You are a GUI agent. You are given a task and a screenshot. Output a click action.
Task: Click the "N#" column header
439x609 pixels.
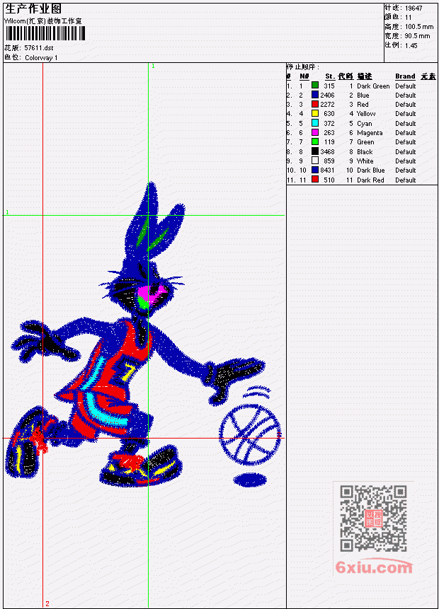(304, 76)
